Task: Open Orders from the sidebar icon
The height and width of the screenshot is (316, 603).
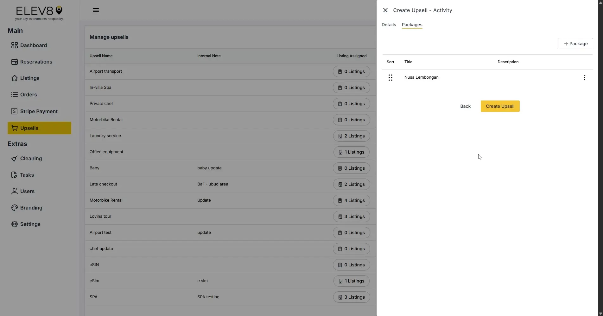Action: coord(15,94)
